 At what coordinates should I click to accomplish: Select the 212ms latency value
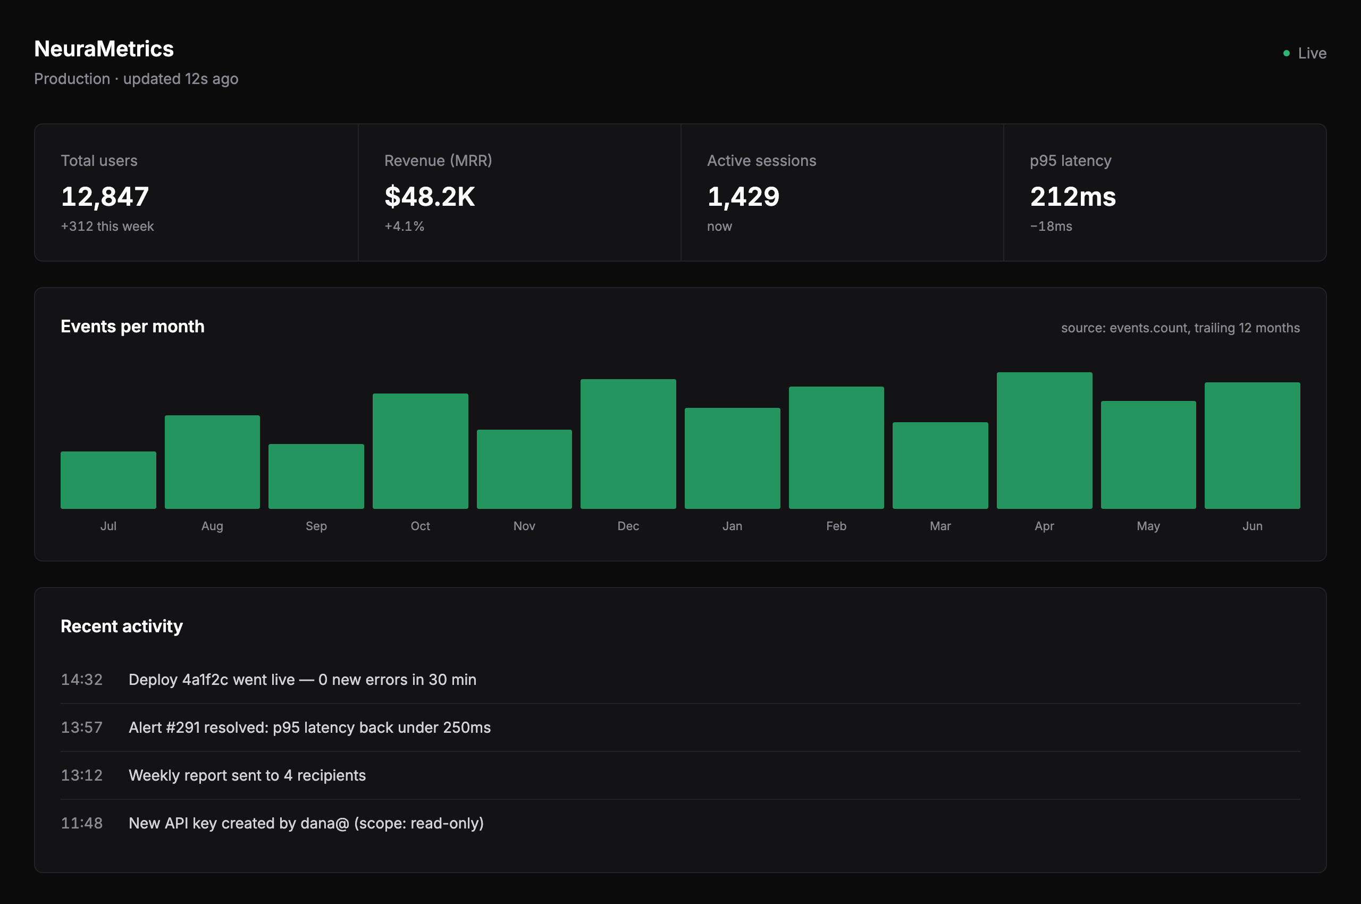[x=1073, y=197]
